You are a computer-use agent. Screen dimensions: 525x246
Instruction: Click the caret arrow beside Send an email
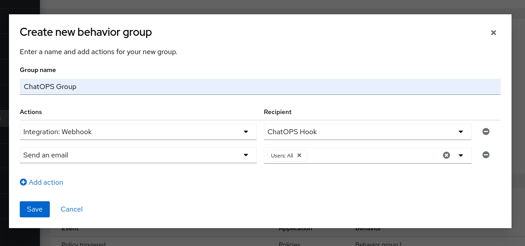(x=245, y=155)
